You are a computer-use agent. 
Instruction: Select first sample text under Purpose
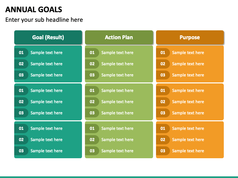click(188, 53)
